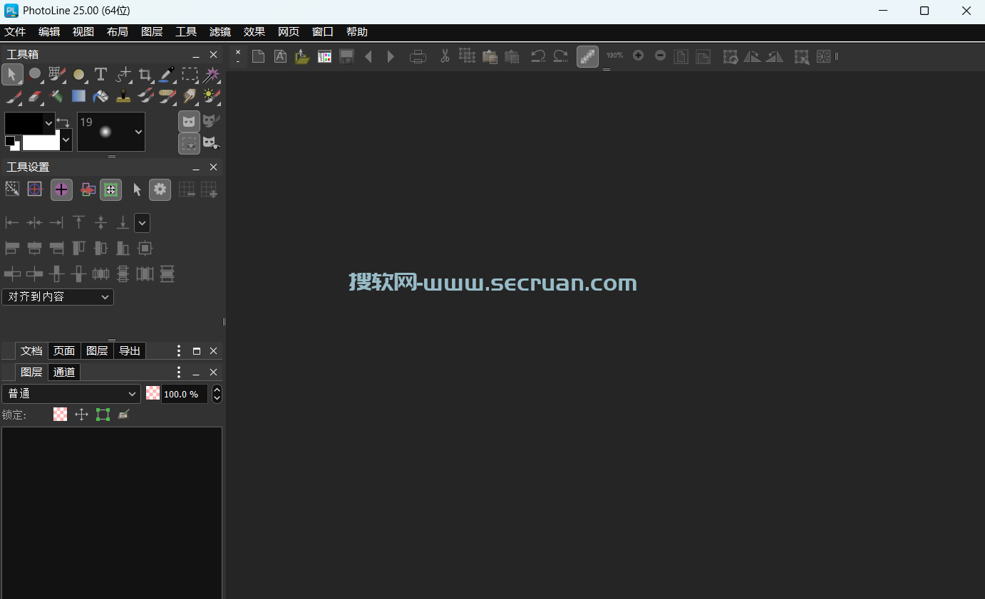This screenshot has height=599, width=985.
Task: Select the rectangular marquee selection tool
Action: point(190,74)
